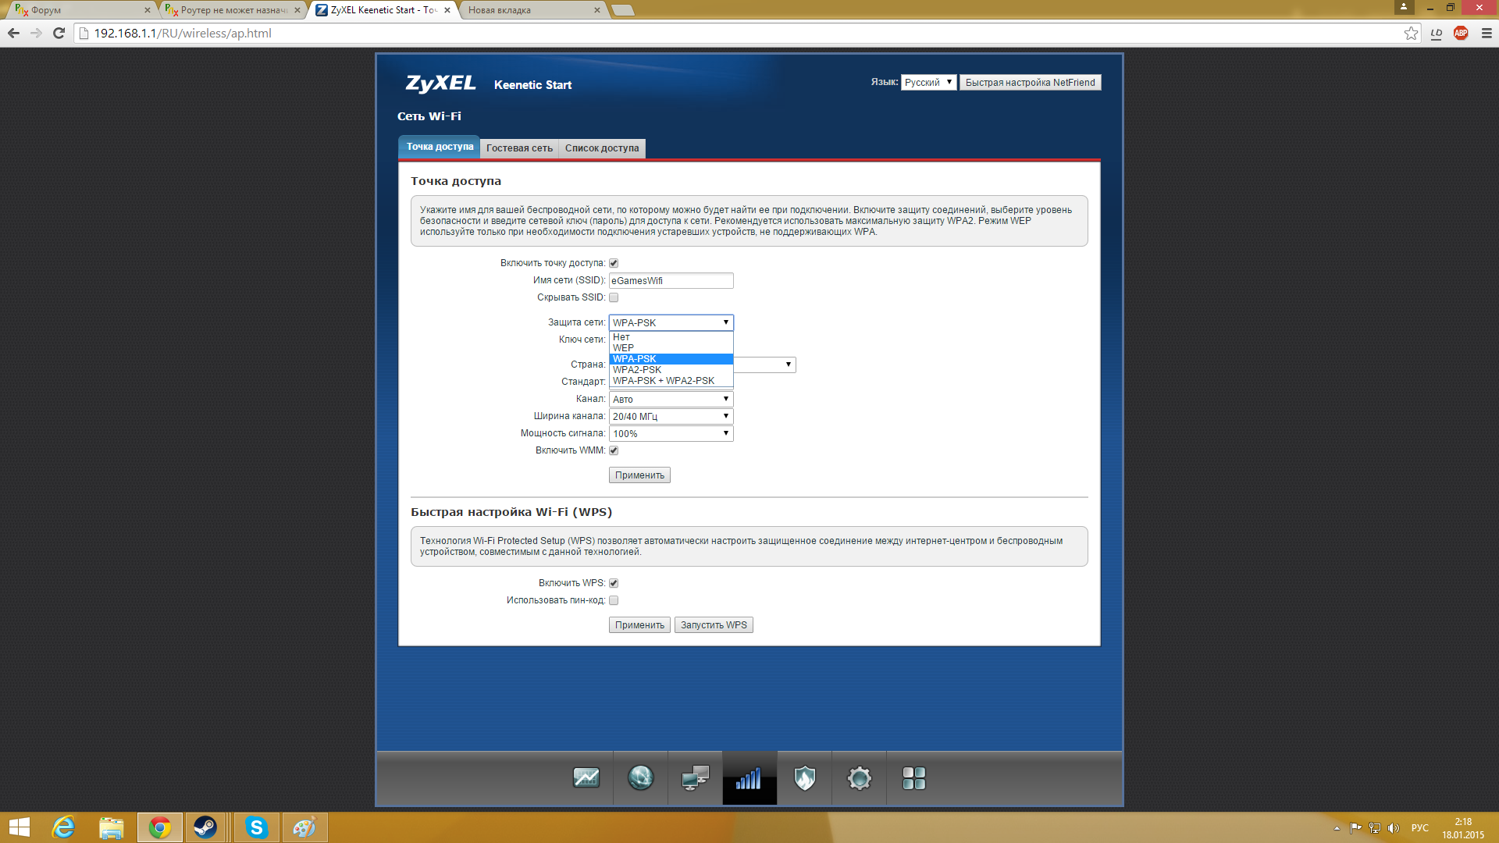
Task: Click the SSID field 'eGamesWifi'
Action: 671,280
